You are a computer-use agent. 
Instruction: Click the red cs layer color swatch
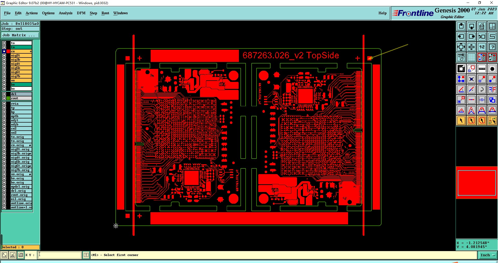pyautogui.click(x=8, y=51)
